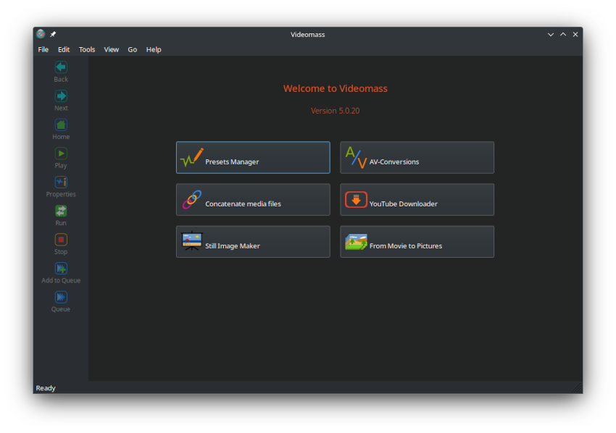Screen dimensions: 616x433
Task: Click the 'Welcome to Videomass' heading
Action: [335, 88]
